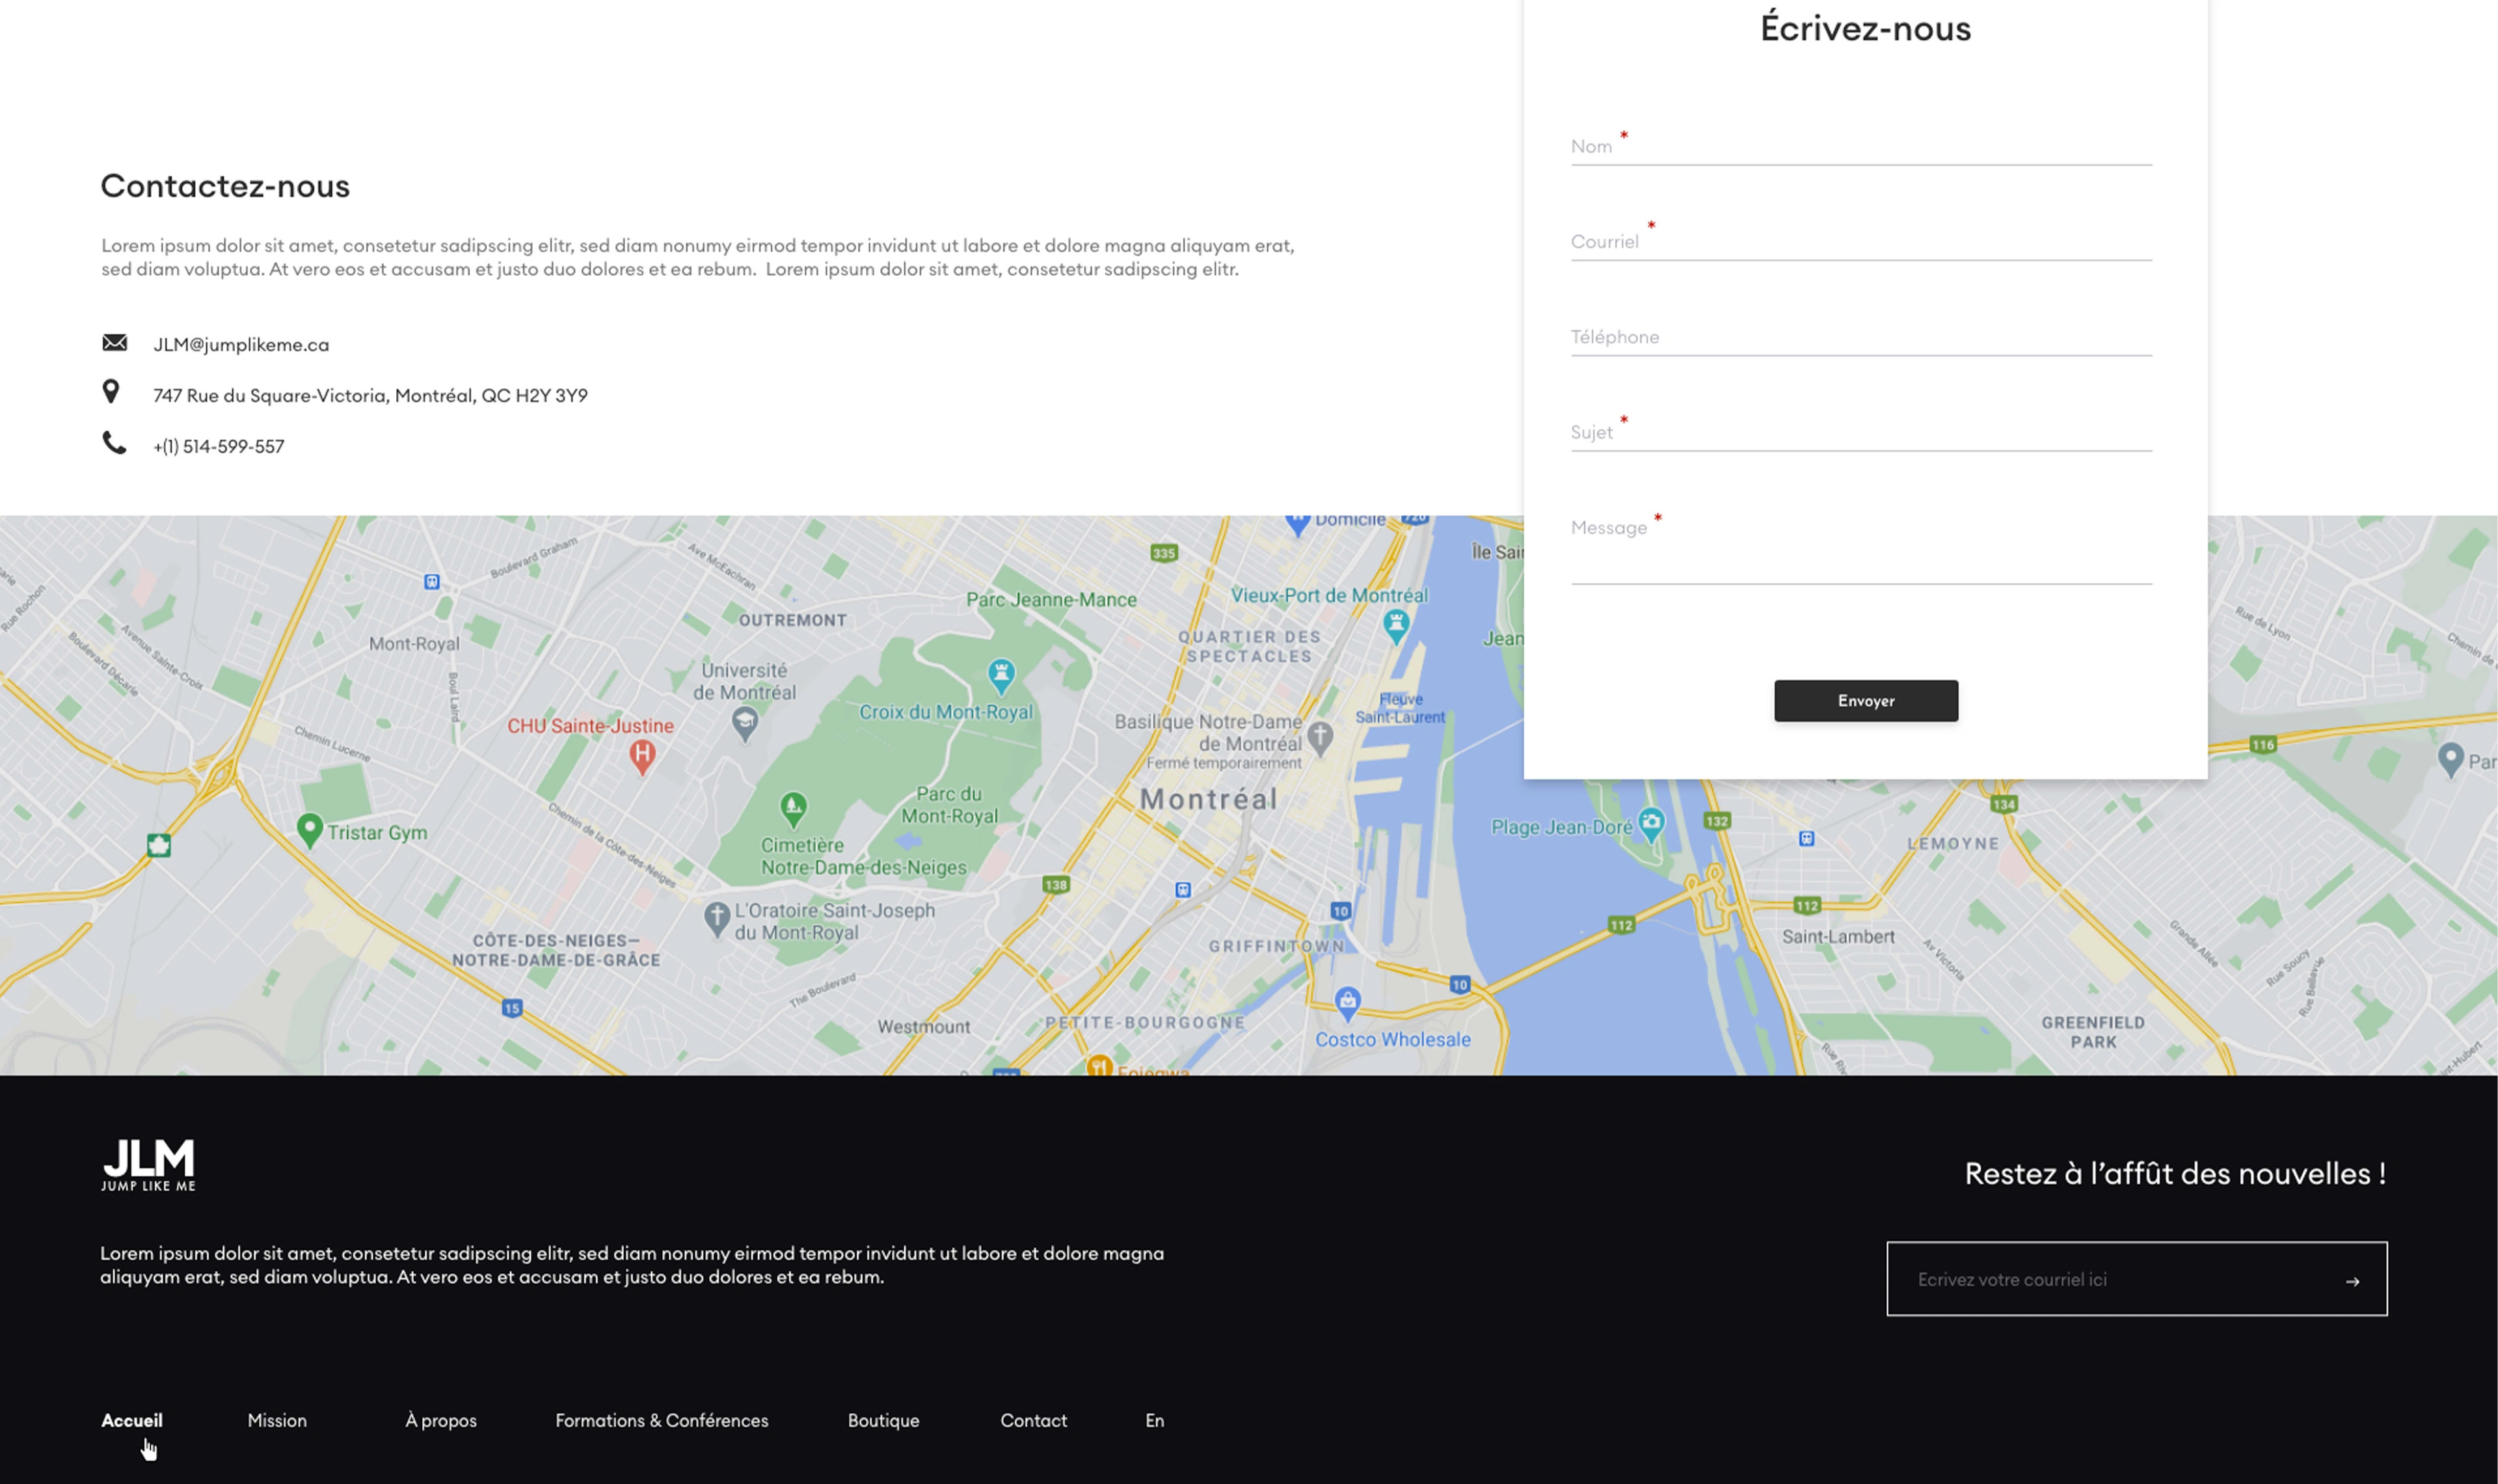Open Formations & Conférences footer link

point(662,1420)
